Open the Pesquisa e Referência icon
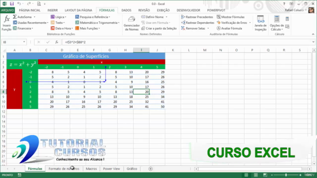 (77, 17)
